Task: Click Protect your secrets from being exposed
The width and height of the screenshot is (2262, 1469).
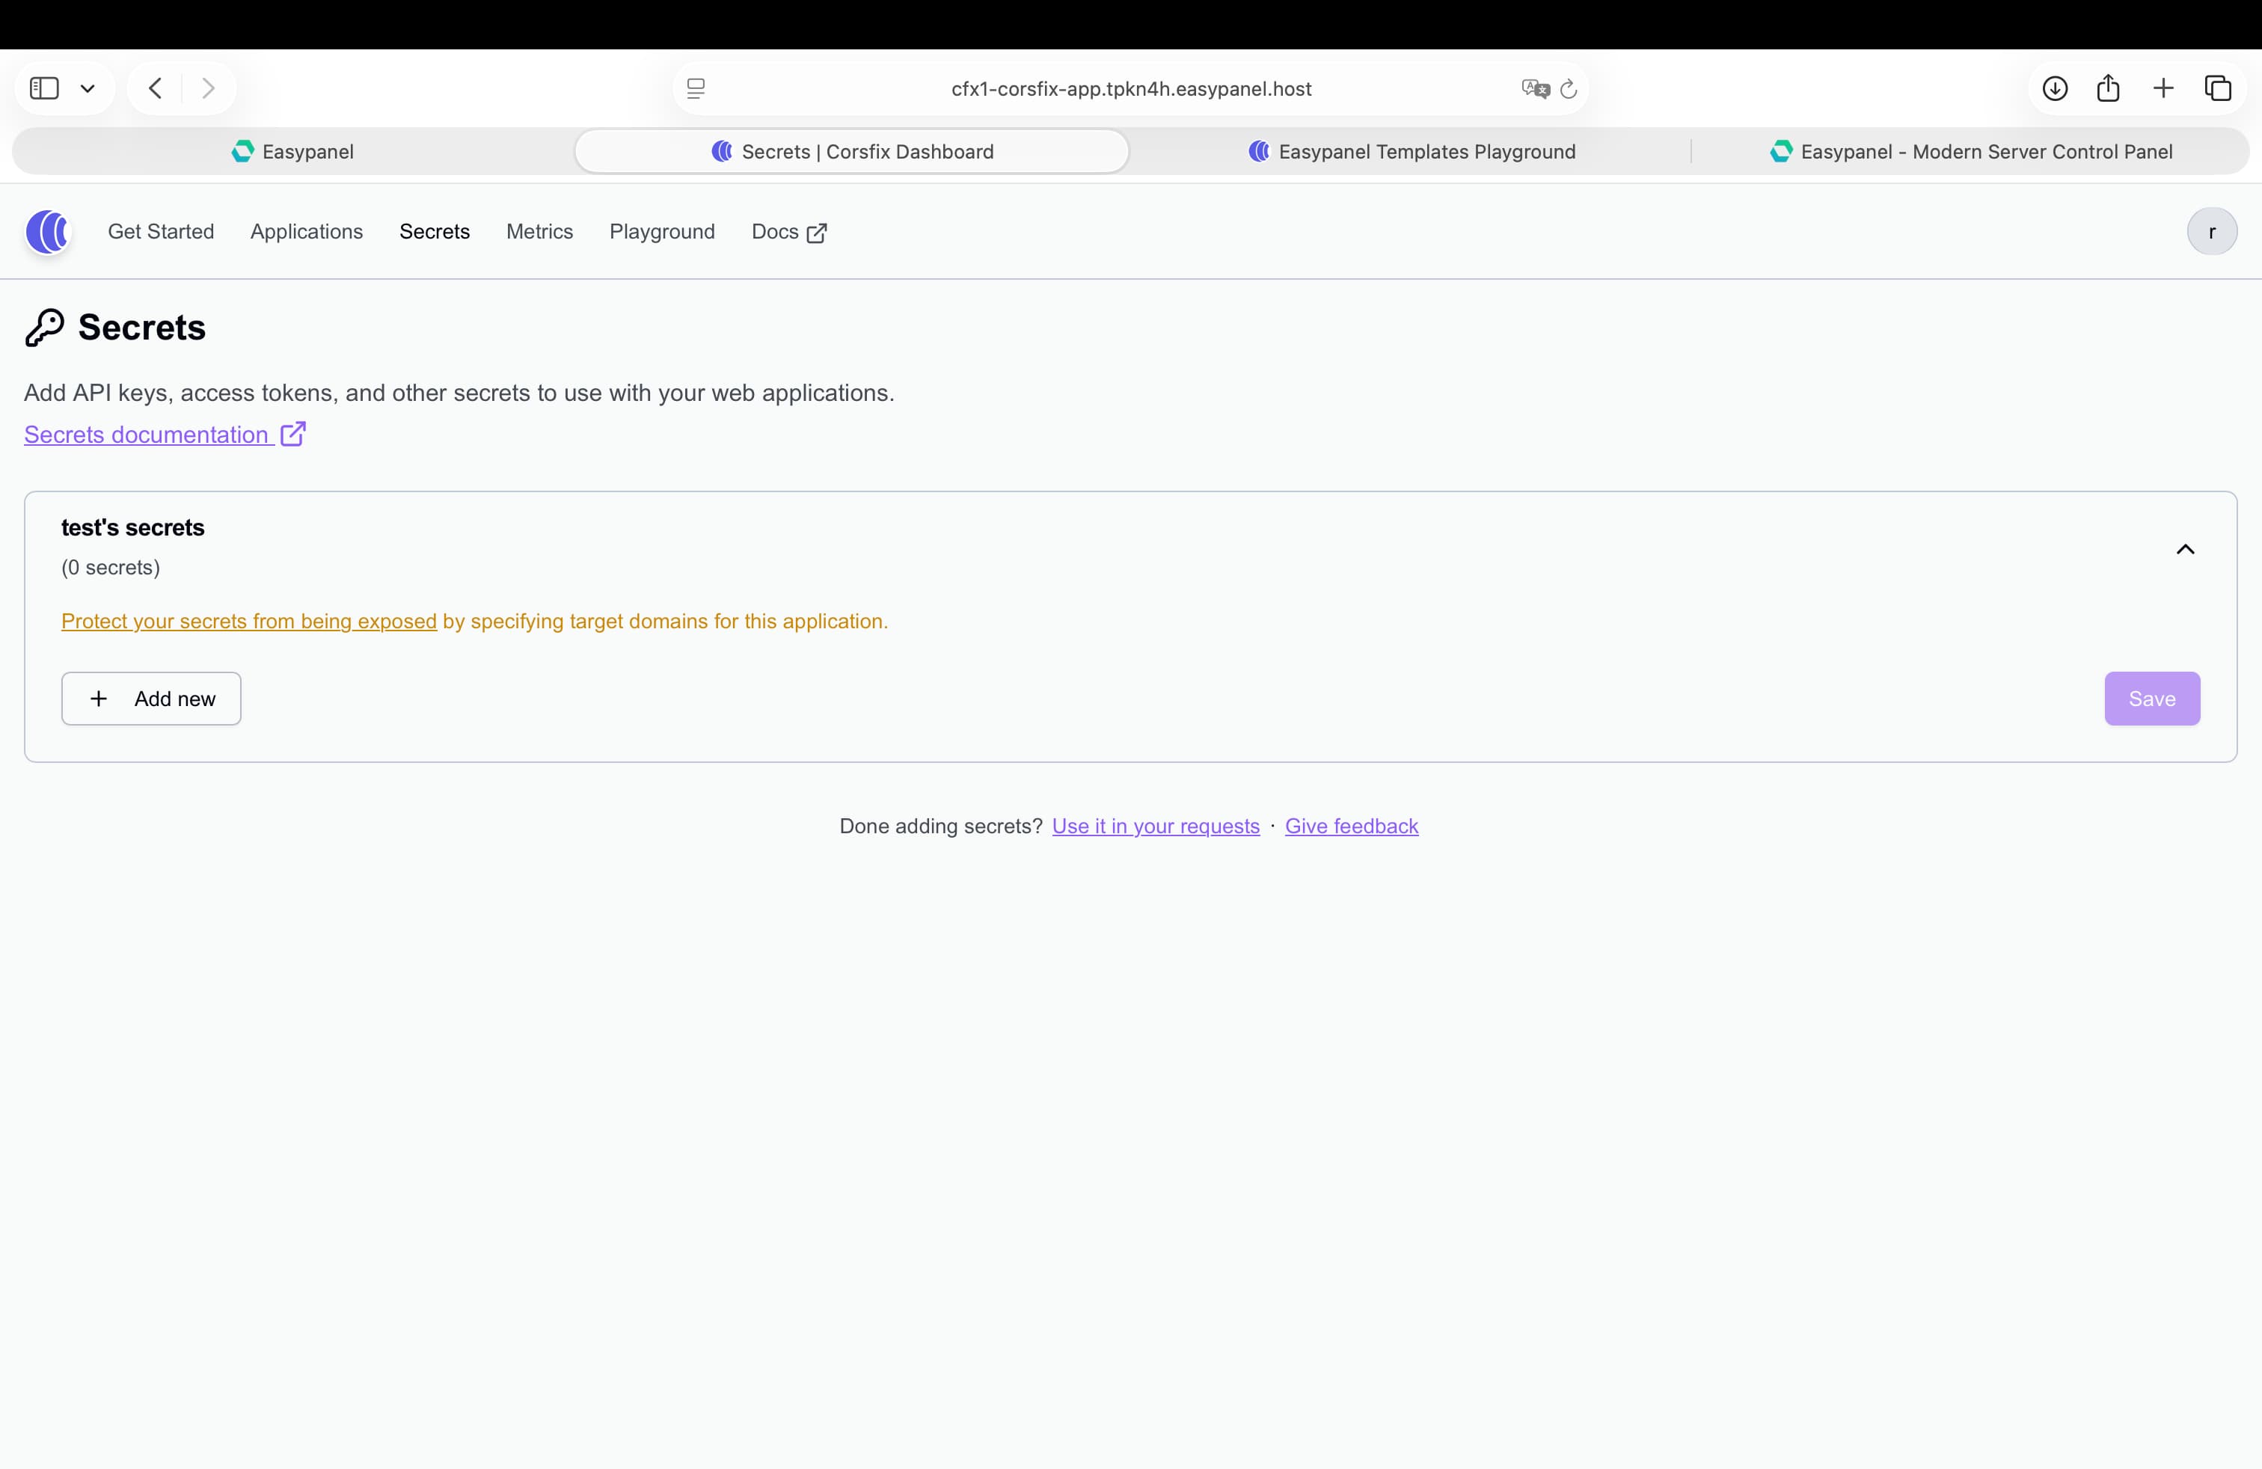Action: 248,622
